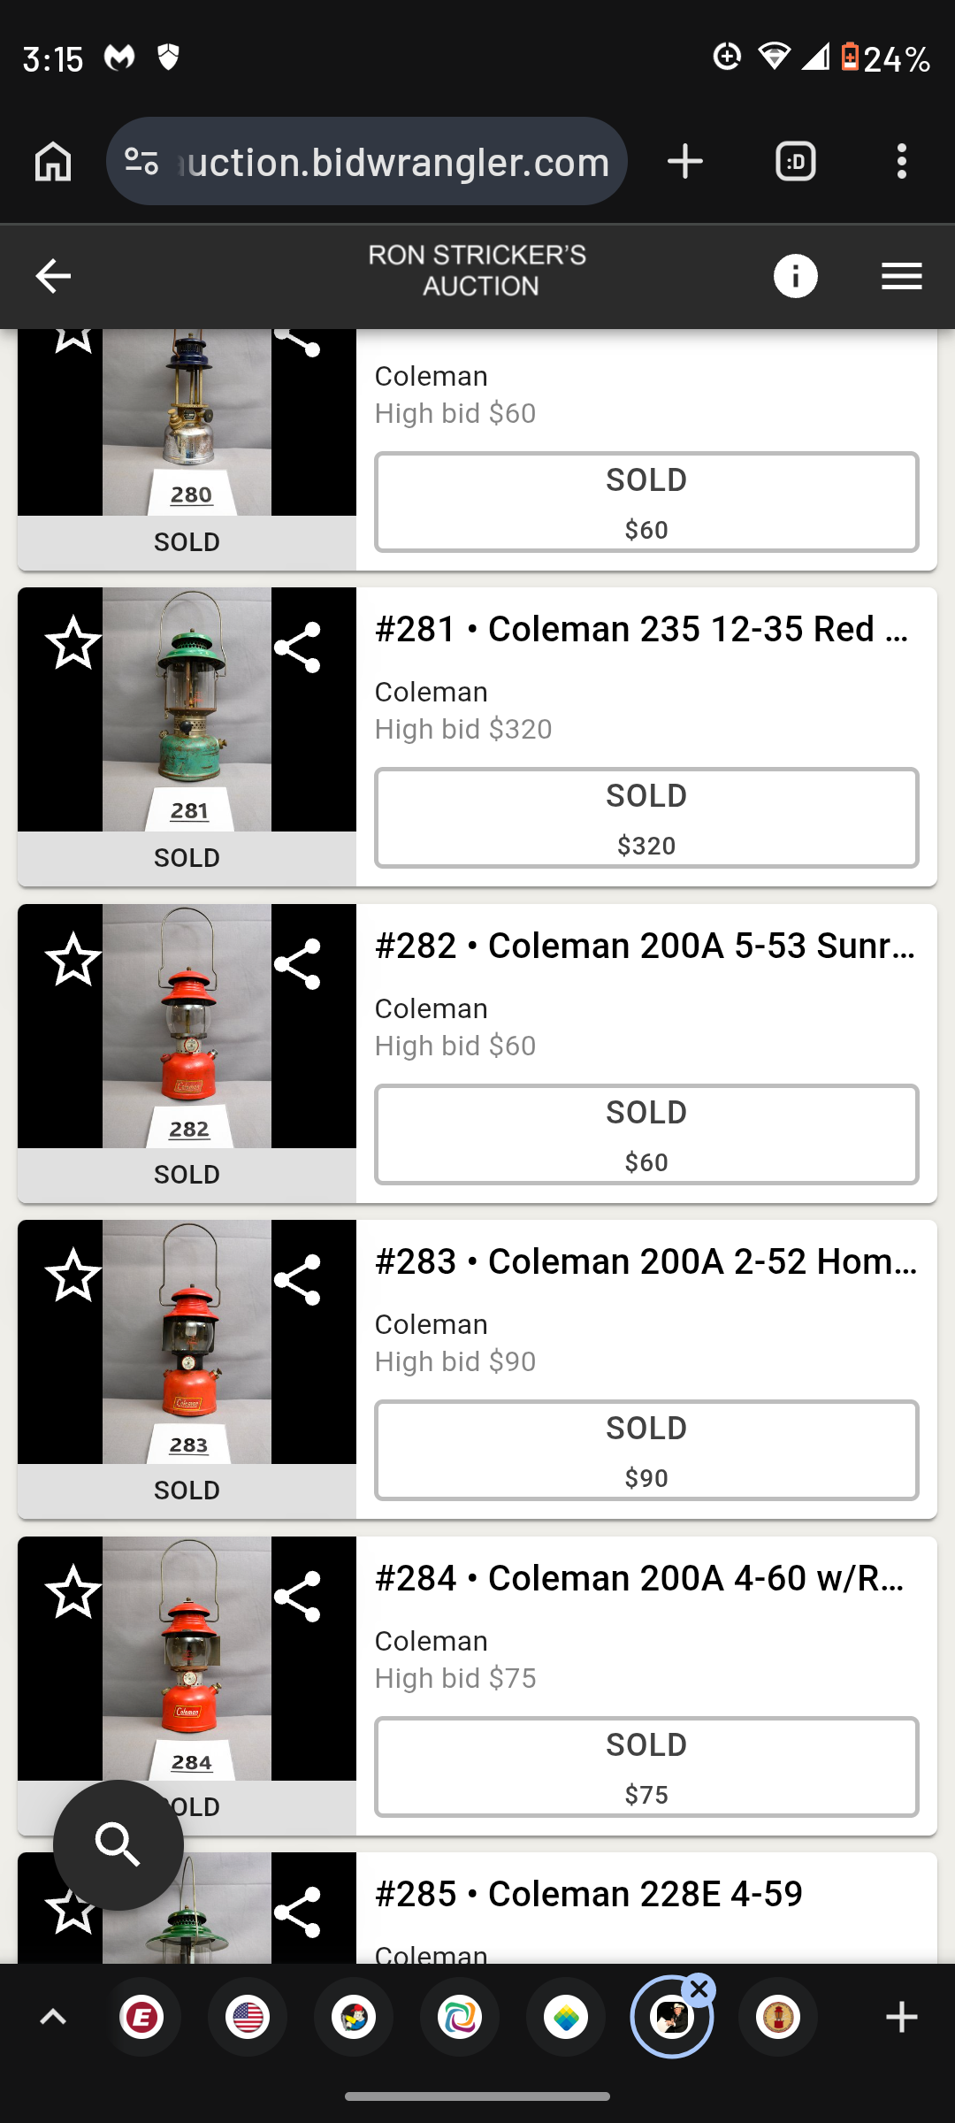Open the hamburger menu
Viewport: 955px width, 2123px height.
pyautogui.click(x=901, y=276)
